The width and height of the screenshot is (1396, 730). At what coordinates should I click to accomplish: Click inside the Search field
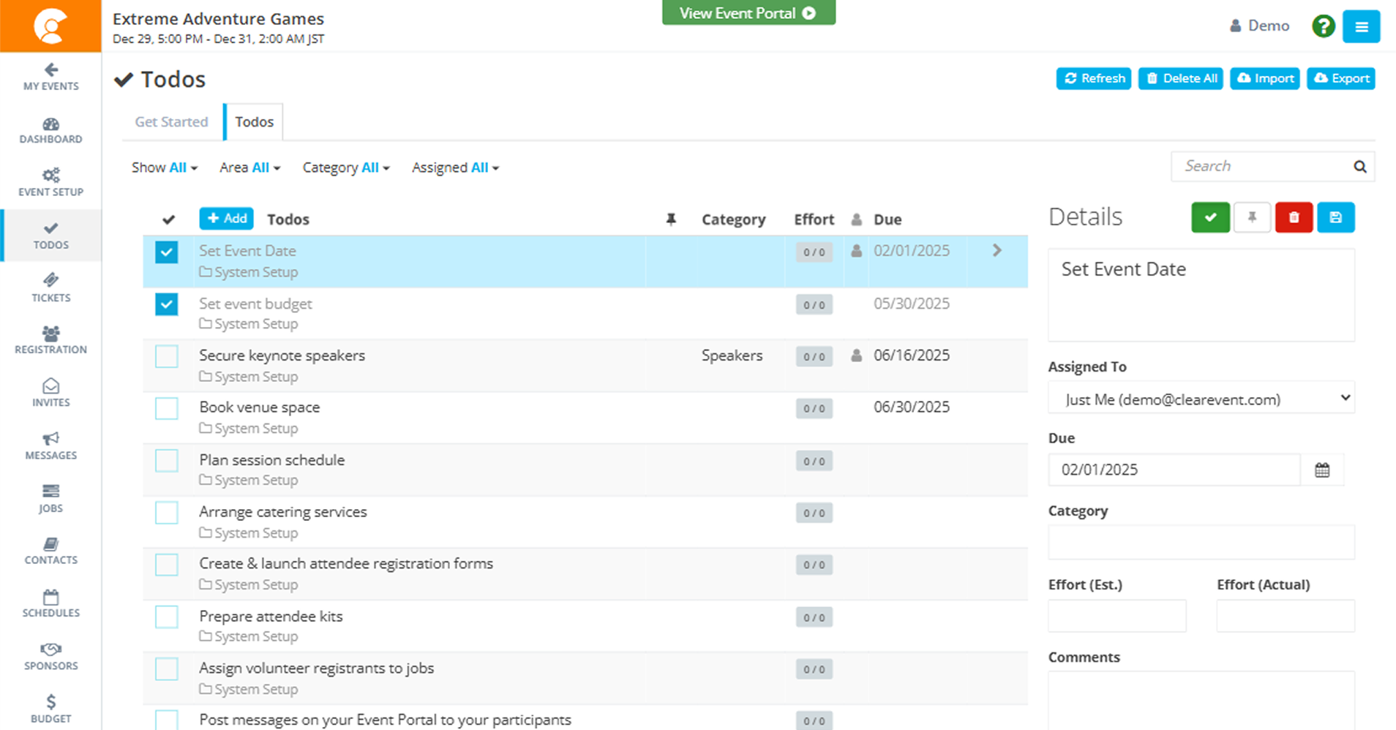coord(1262,166)
